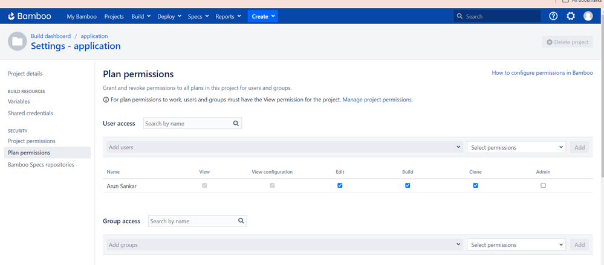Open Shared credentials in sidebar

(30, 113)
